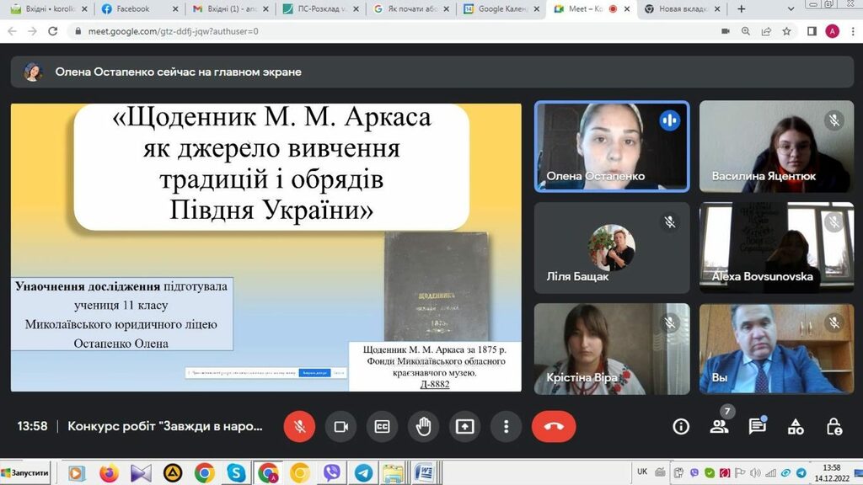863x485 pixels.
Task: Click the present screen button
Action: tap(464, 426)
